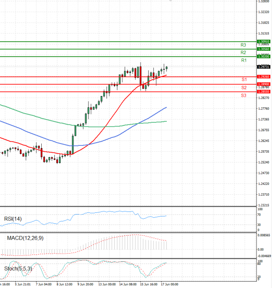Viewport: 272px width, 288px height.
Task: Click the 5 Jun 21:01 time label
Action: coord(23,284)
